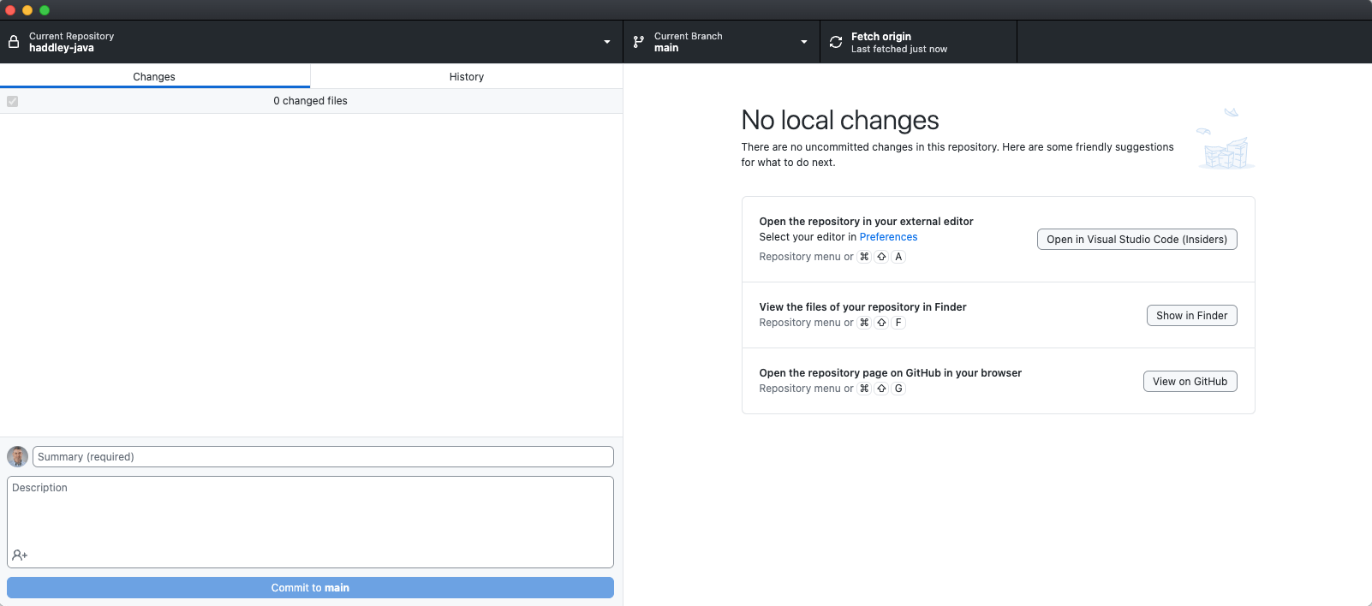Open the Current Branch dropdown
Image resolution: width=1372 pixels, height=606 pixels.
point(803,42)
